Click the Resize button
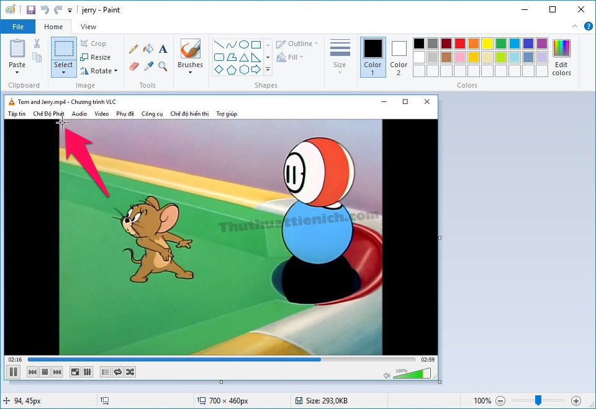596x409 pixels. coord(95,57)
